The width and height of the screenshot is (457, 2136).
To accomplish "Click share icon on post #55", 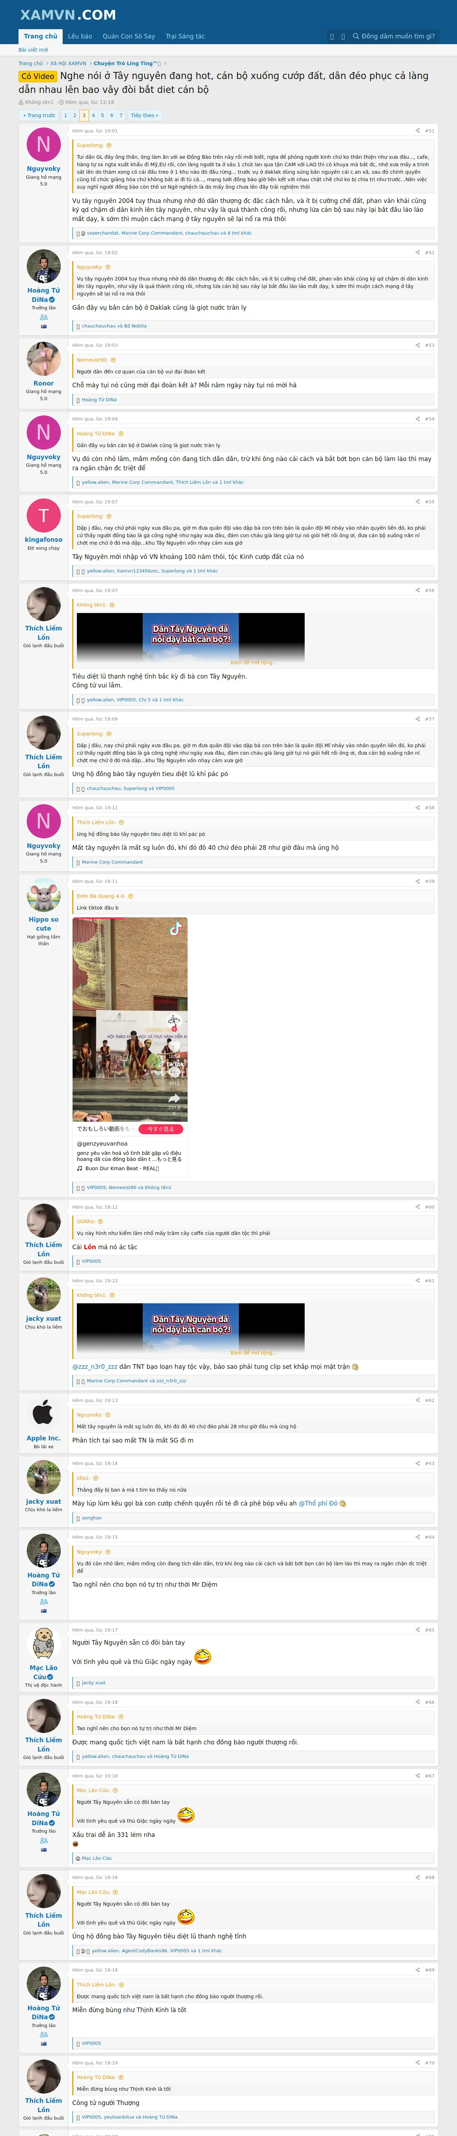I will point(417,502).
